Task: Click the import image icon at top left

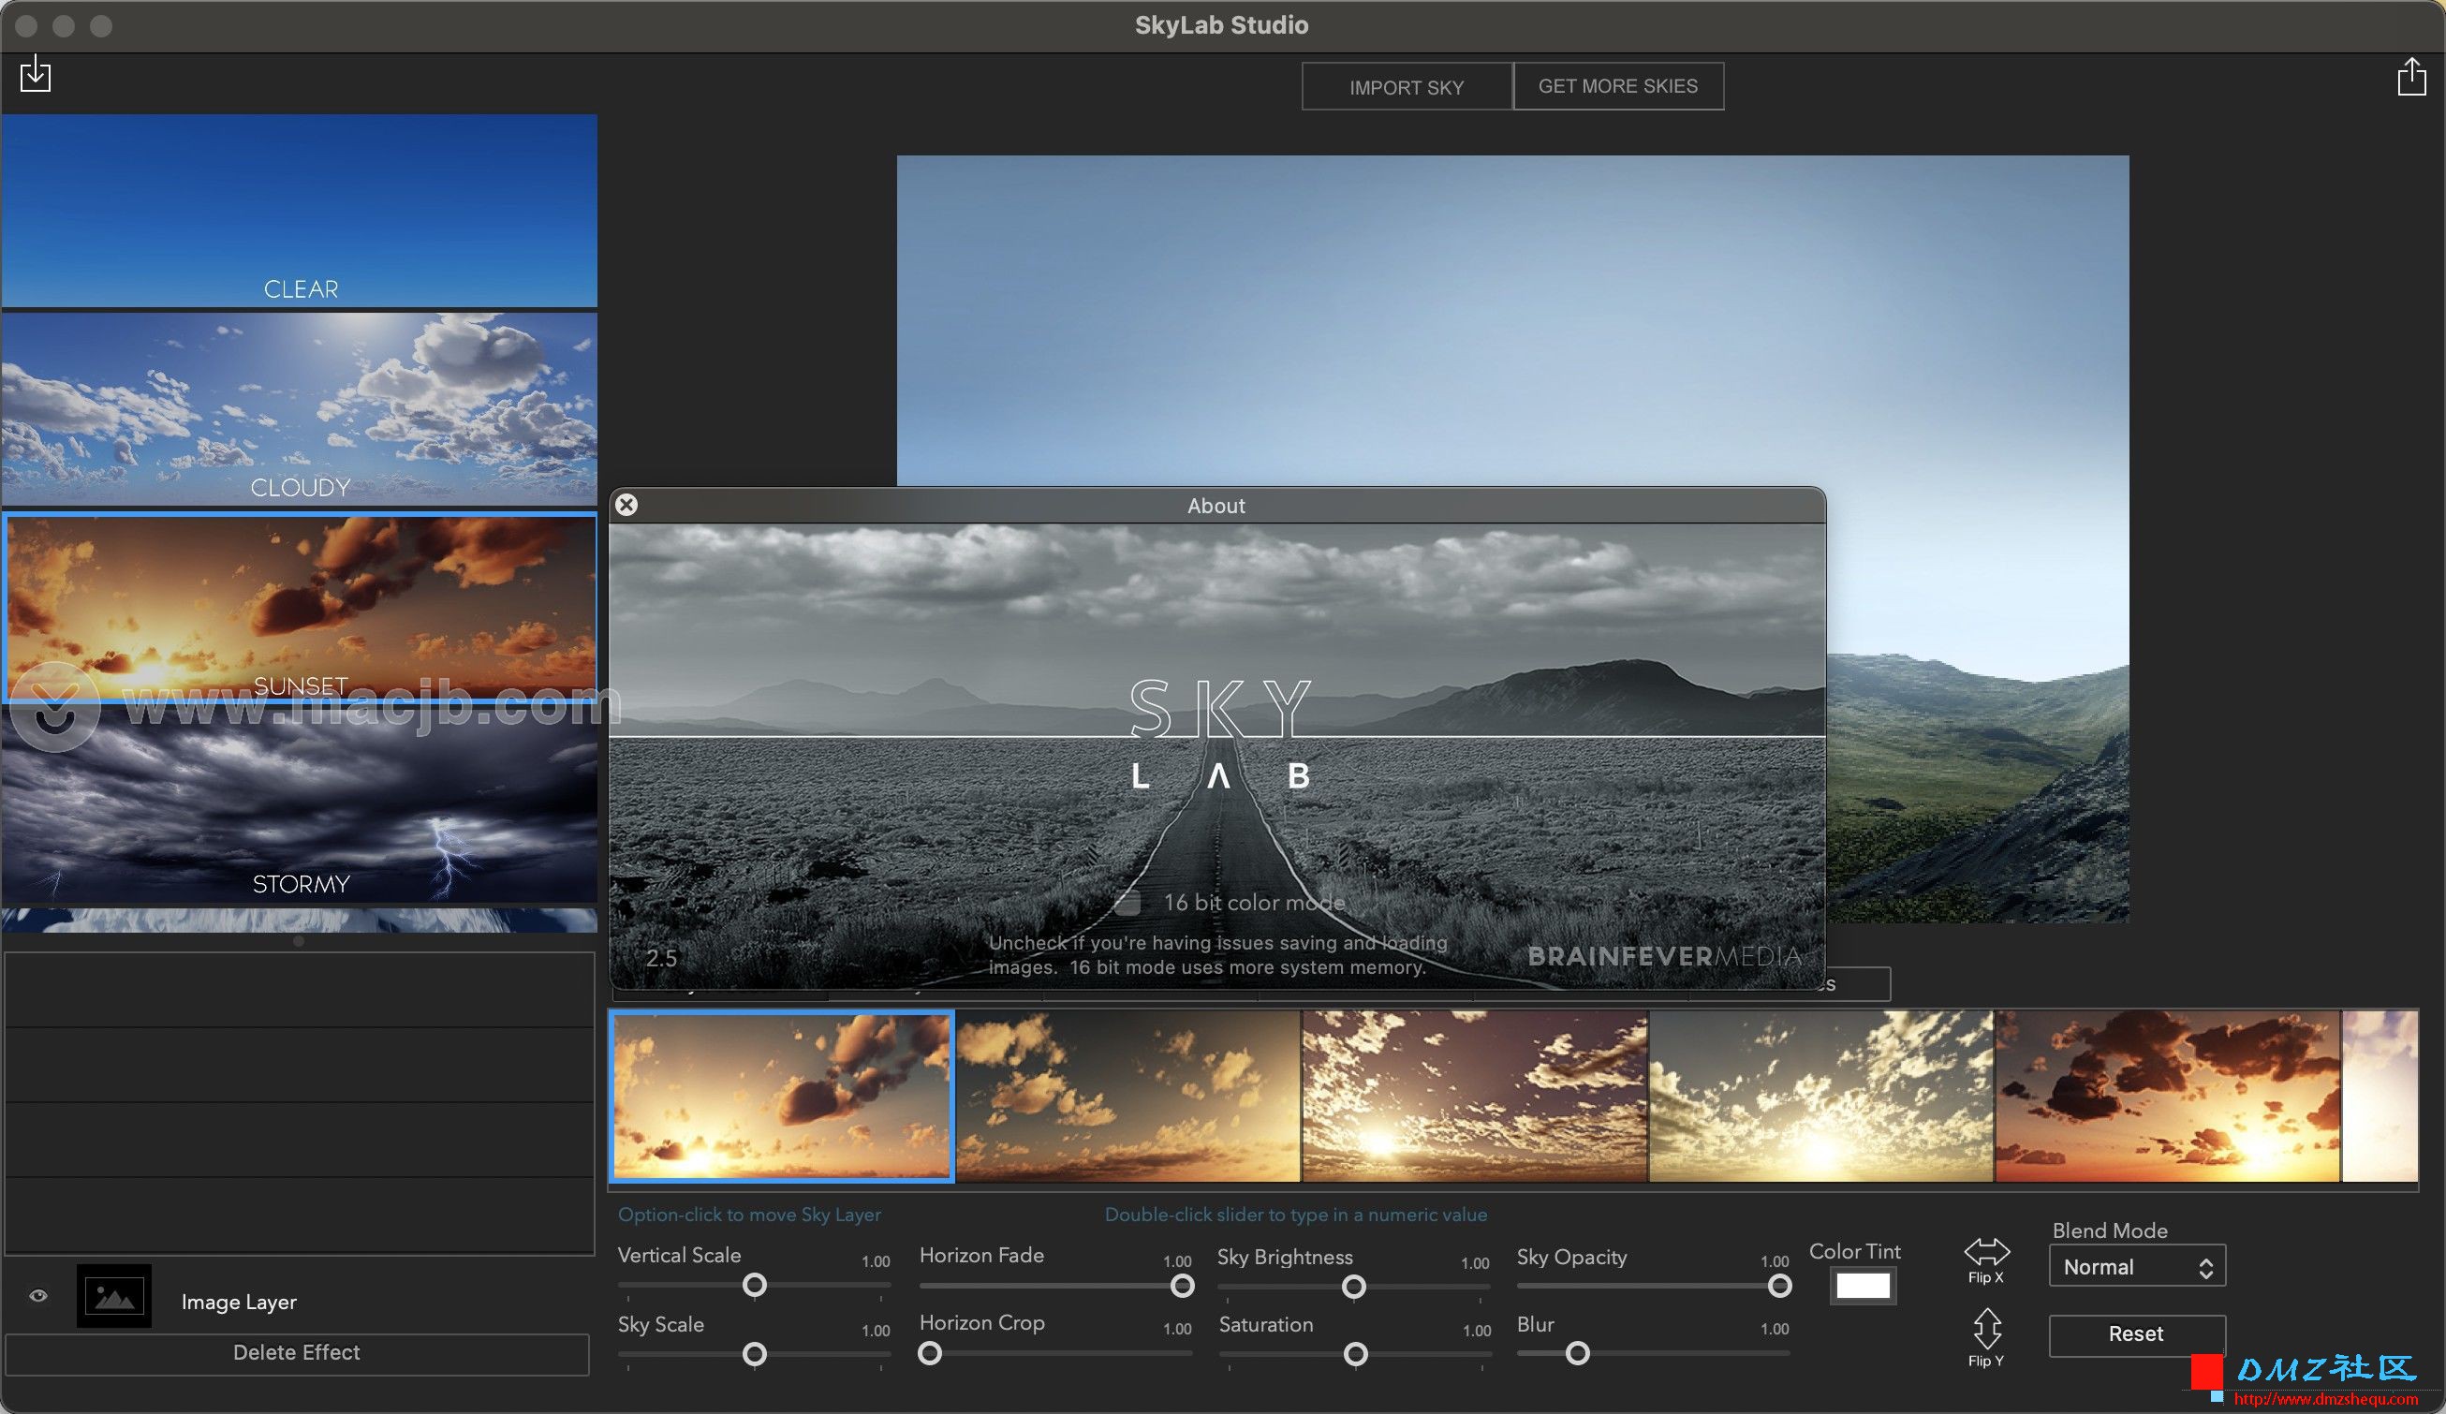Action: [35, 74]
